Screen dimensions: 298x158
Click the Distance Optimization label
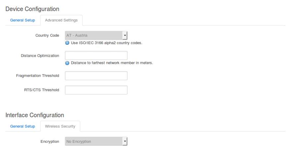39,56
